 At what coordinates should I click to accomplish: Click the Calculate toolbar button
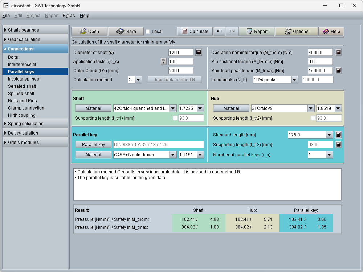click(195, 31)
